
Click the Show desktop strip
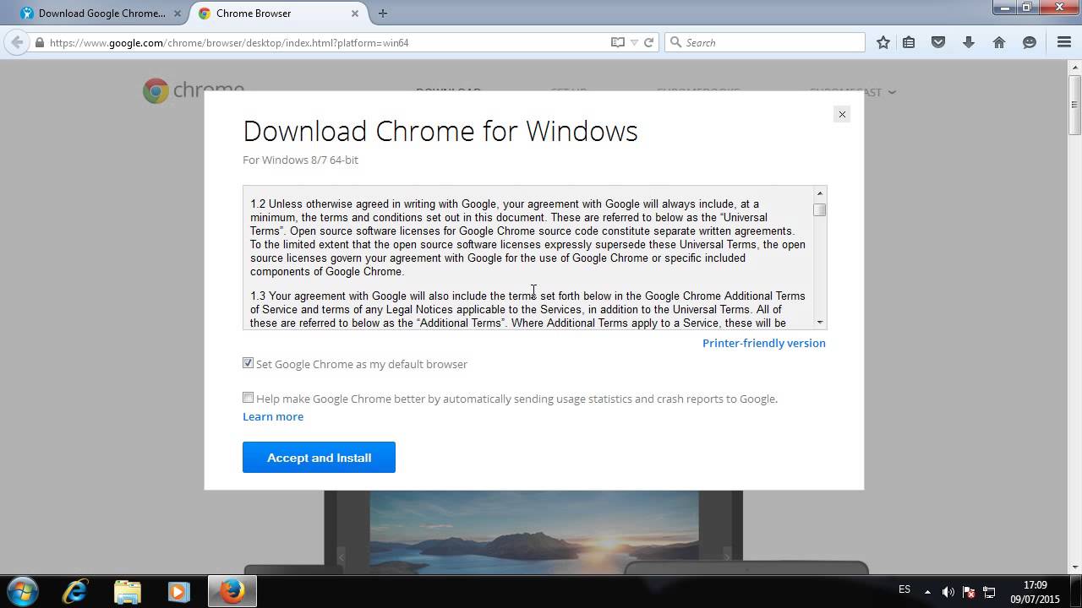[1076, 591]
